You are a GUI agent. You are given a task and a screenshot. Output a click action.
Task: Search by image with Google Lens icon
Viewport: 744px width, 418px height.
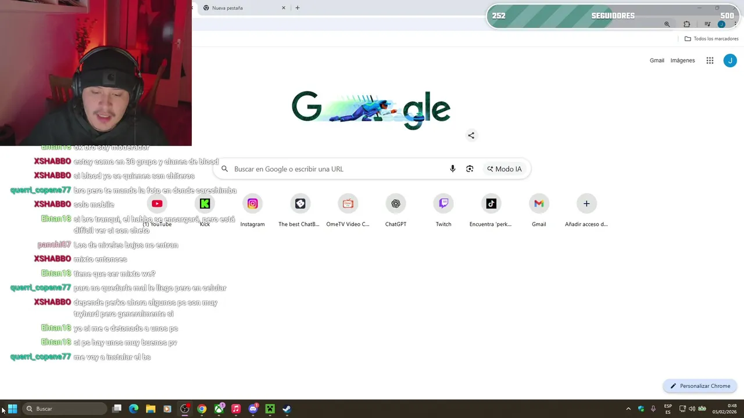tap(470, 169)
